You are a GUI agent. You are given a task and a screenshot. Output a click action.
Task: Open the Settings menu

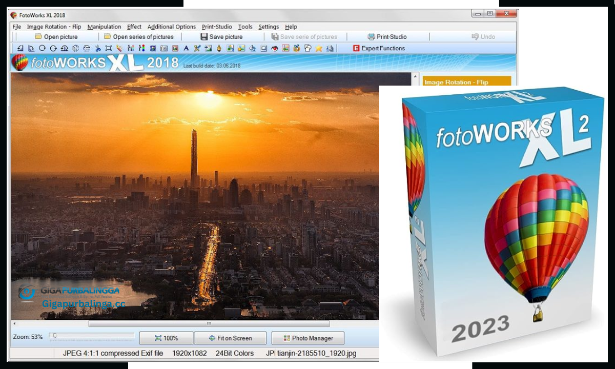(x=269, y=27)
